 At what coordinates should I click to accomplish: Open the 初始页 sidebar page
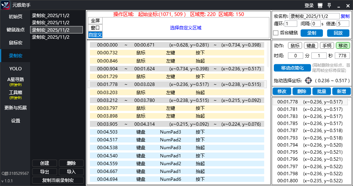click(15, 16)
